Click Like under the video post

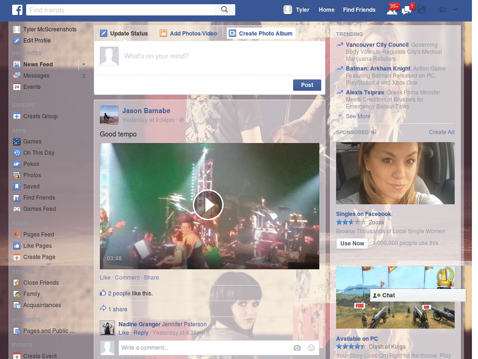(105, 278)
